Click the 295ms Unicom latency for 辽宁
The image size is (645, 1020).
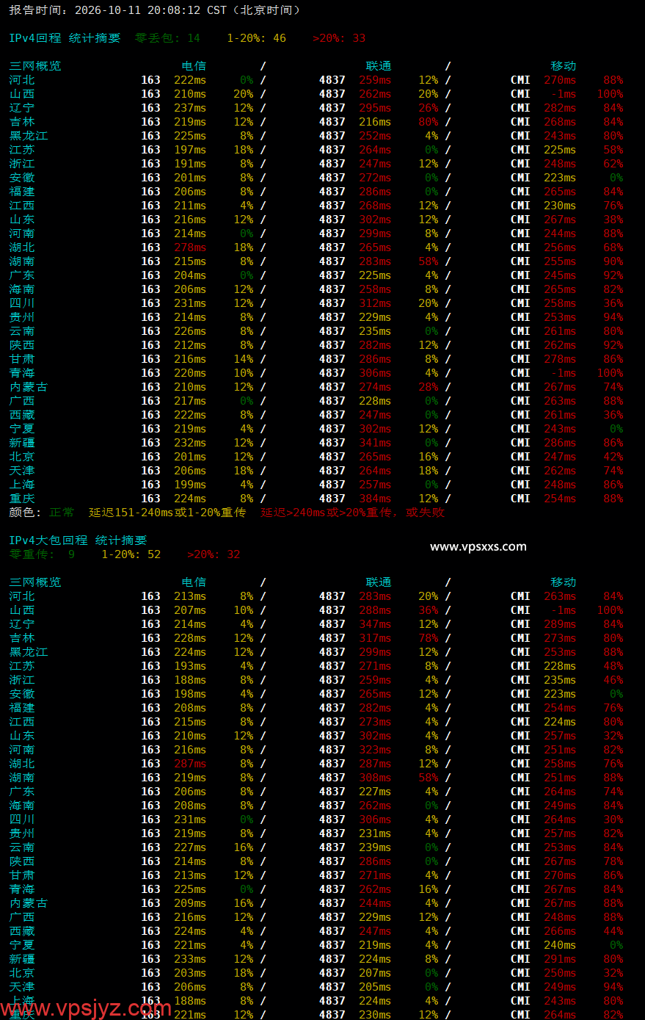[375, 108]
